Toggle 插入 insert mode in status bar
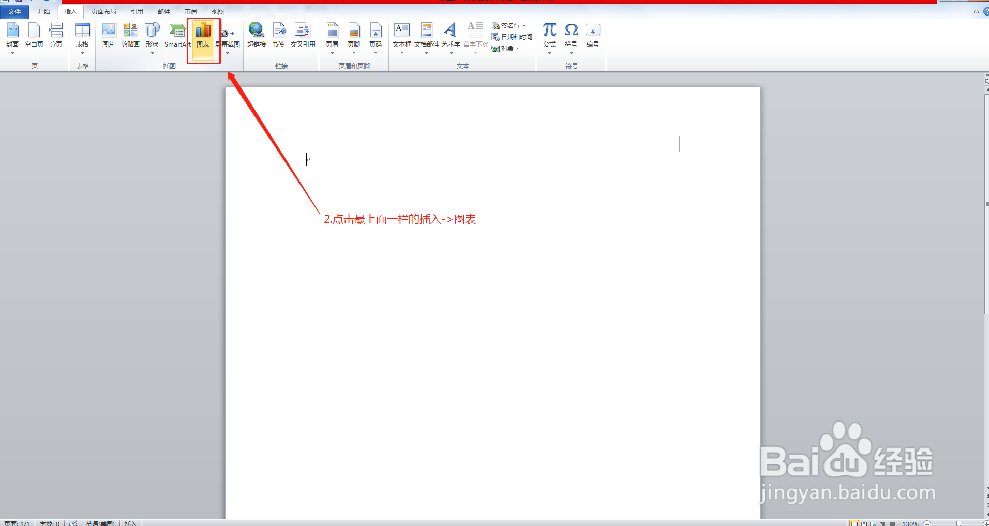Image resolution: width=989 pixels, height=526 pixels. [130, 523]
